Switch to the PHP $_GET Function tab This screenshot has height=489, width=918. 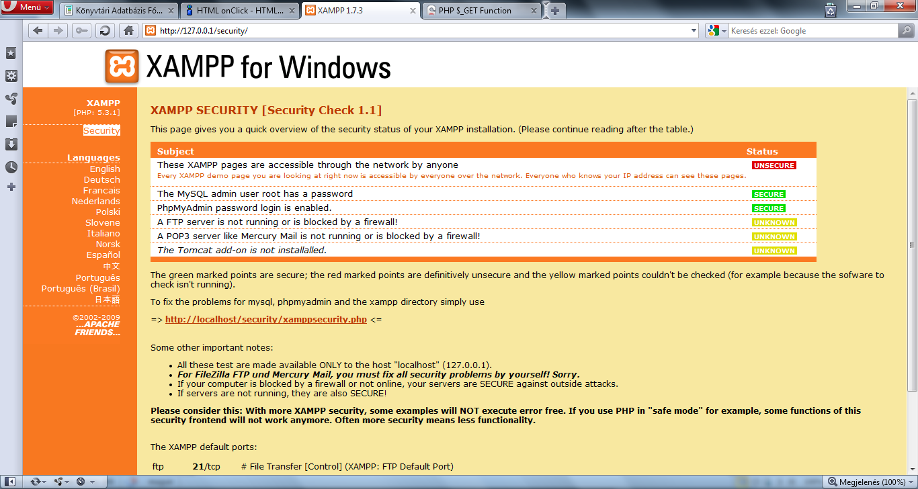point(481,10)
